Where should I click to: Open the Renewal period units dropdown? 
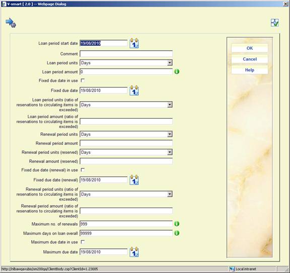click(x=126, y=134)
